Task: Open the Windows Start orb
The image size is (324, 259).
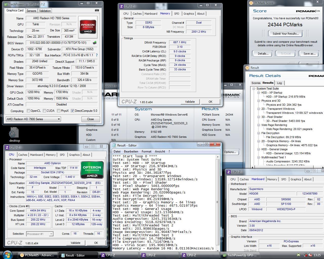Action: tap(7, 255)
